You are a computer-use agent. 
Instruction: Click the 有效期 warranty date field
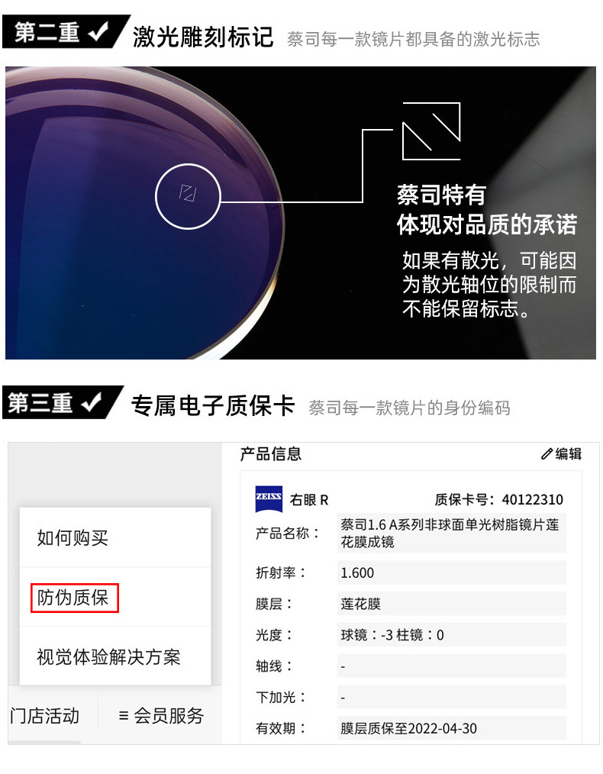pos(452,728)
